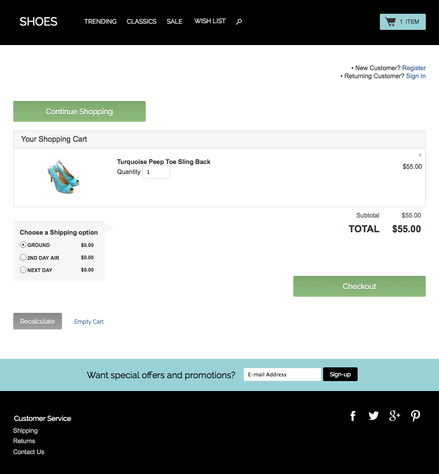Click the search magnifier icon
Image resolution: width=439 pixels, height=474 pixels.
point(239,21)
